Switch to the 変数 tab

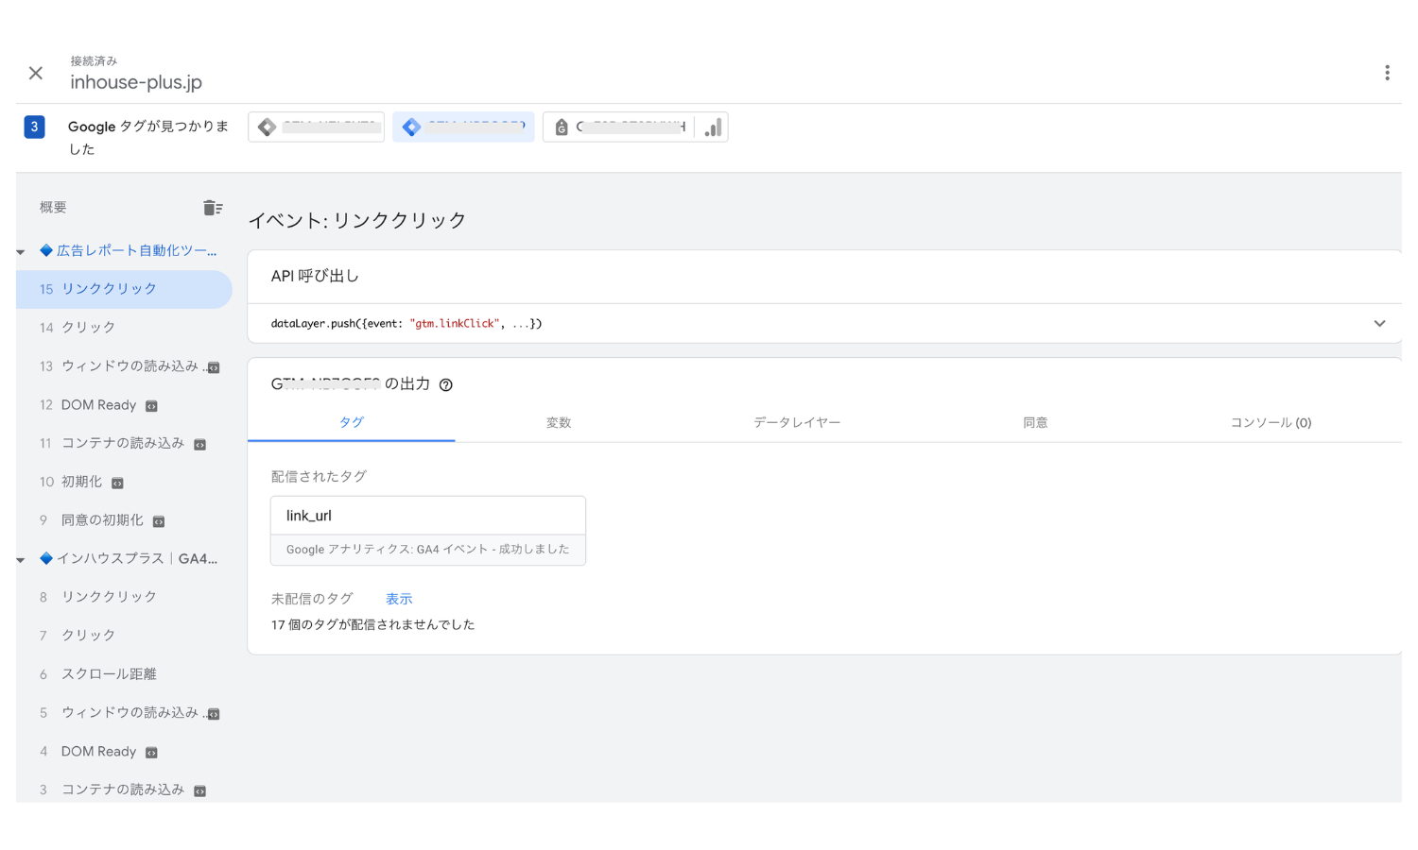click(x=559, y=422)
